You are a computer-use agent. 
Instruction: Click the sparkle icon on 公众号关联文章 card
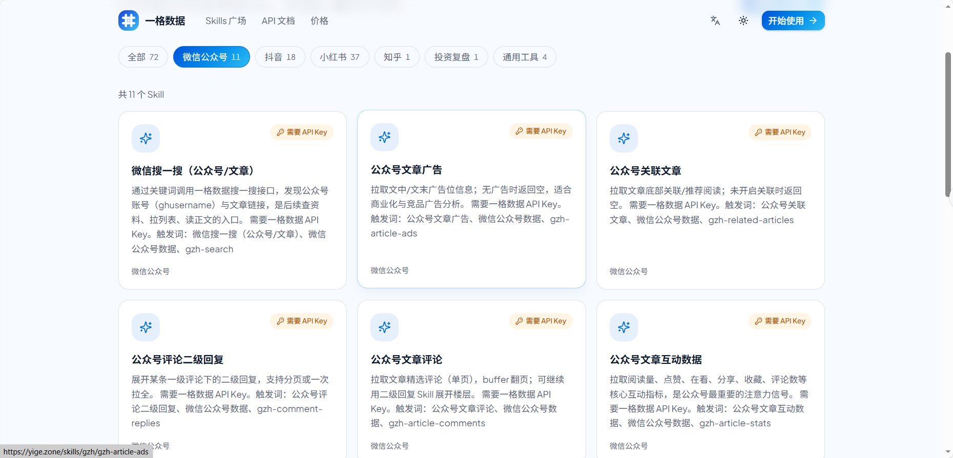[624, 138]
